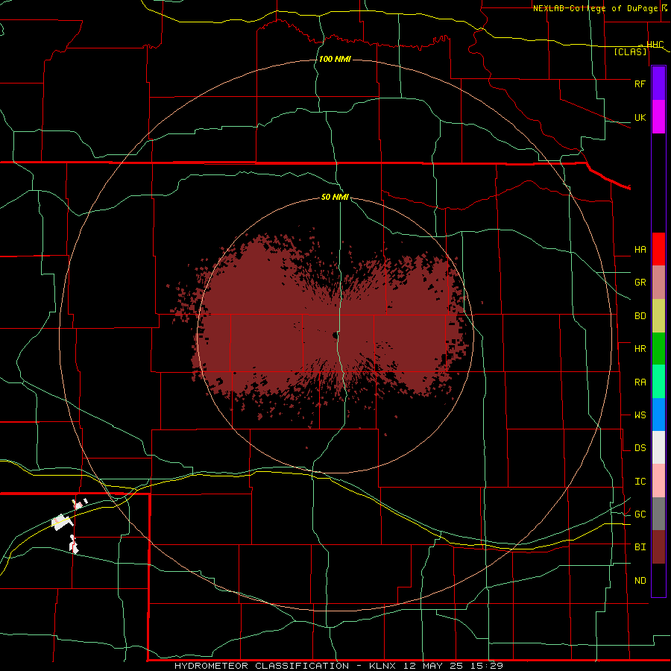
Task: Click the brown BI legend swatch
Action: [658, 547]
